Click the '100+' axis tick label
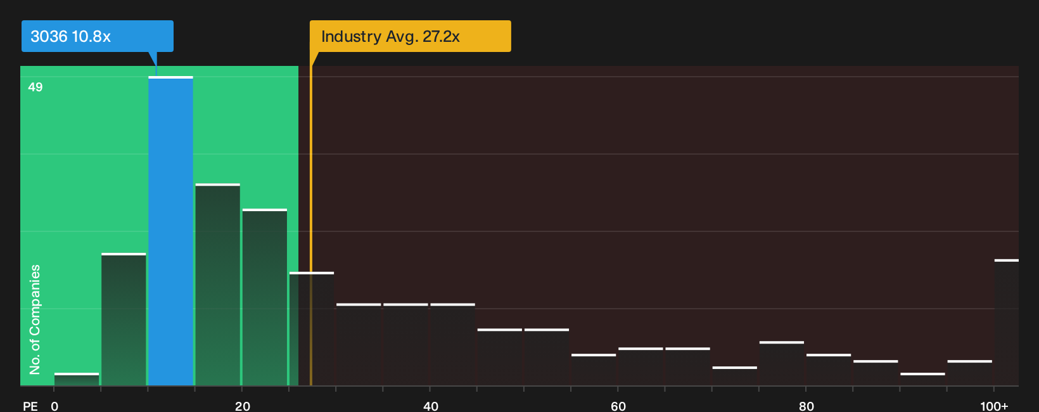This screenshot has height=412, width=1039. pyautogui.click(x=994, y=406)
